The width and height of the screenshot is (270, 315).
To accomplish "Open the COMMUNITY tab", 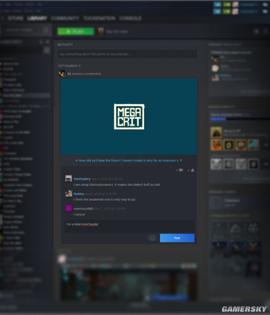I will (65, 19).
